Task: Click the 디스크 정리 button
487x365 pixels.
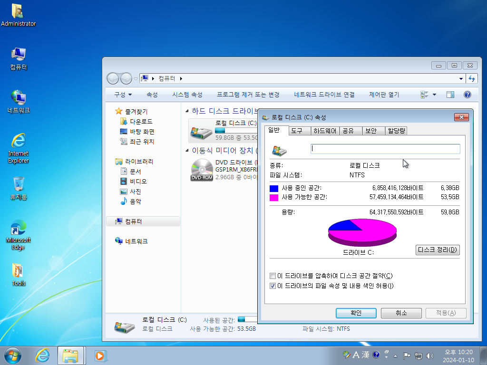Action: point(438,250)
